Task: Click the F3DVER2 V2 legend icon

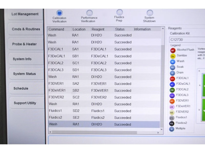Action: [x=172, y=112]
